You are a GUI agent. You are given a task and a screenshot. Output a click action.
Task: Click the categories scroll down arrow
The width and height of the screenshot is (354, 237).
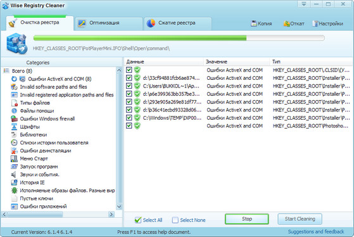point(119,207)
